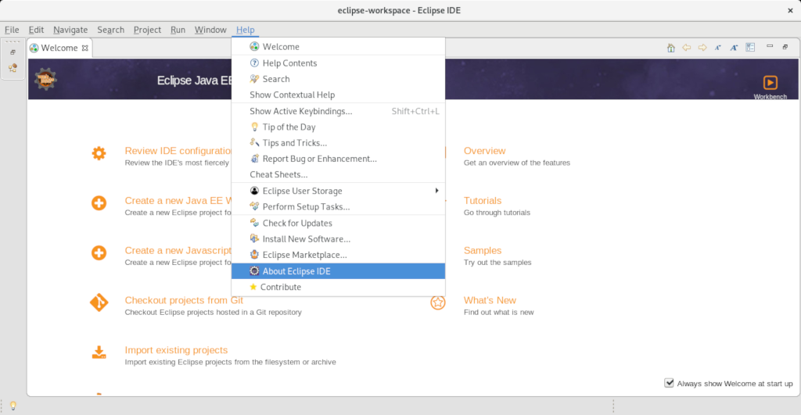Click the About Eclipse IDE icon

[254, 270]
